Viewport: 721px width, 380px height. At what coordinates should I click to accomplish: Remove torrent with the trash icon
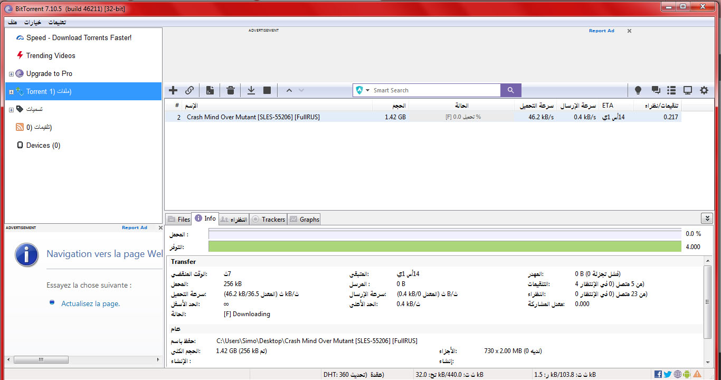point(231,90)
